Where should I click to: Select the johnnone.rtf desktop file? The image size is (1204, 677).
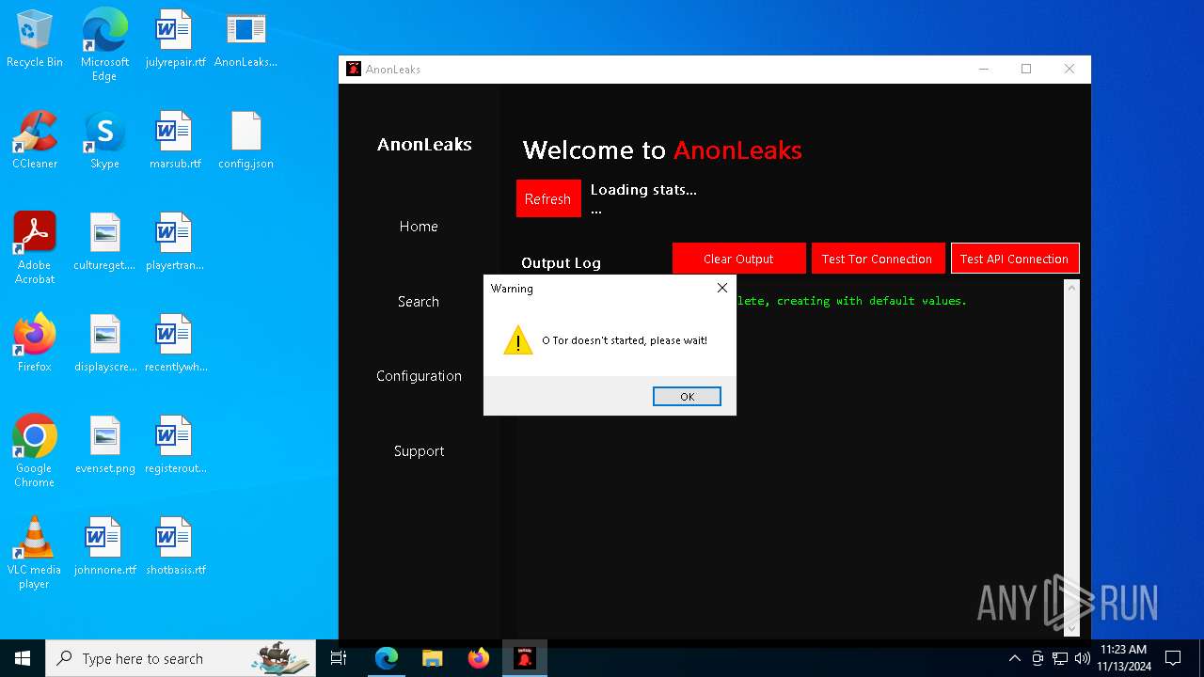(x=104, y=547)
